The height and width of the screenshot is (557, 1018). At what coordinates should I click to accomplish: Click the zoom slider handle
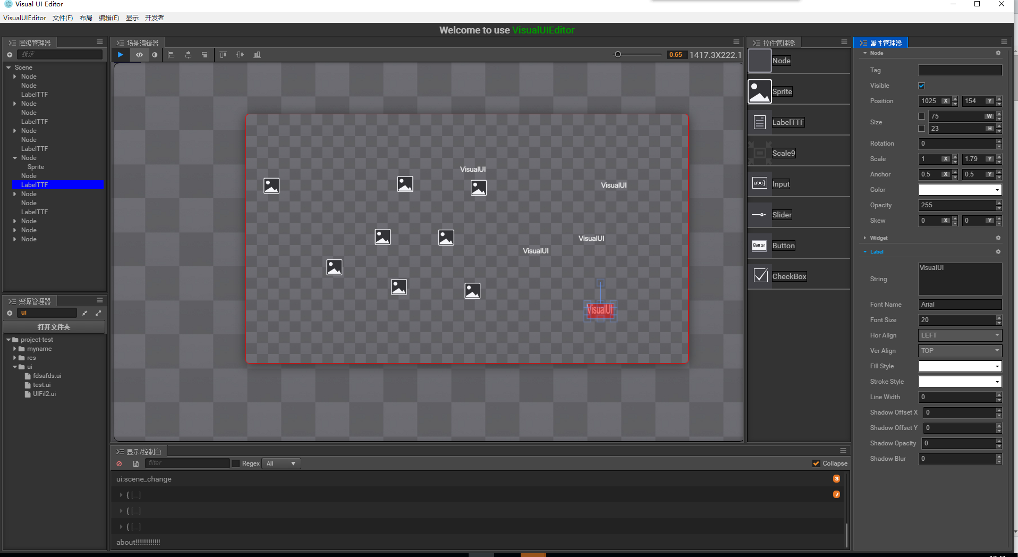pos(617,54)
